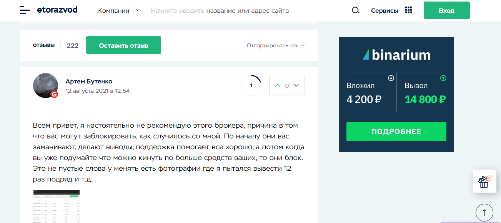501x223 pixels.
Task: Click the 14 800 ₽ amount
Action: [x=425, y=100]
